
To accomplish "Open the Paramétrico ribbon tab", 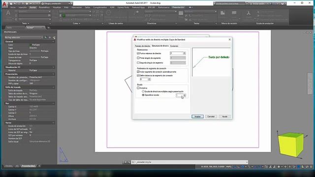I will [44, 7].
